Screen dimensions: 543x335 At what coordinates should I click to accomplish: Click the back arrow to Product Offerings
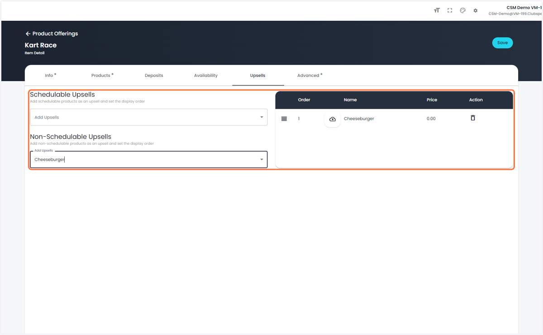click(28, 33)
